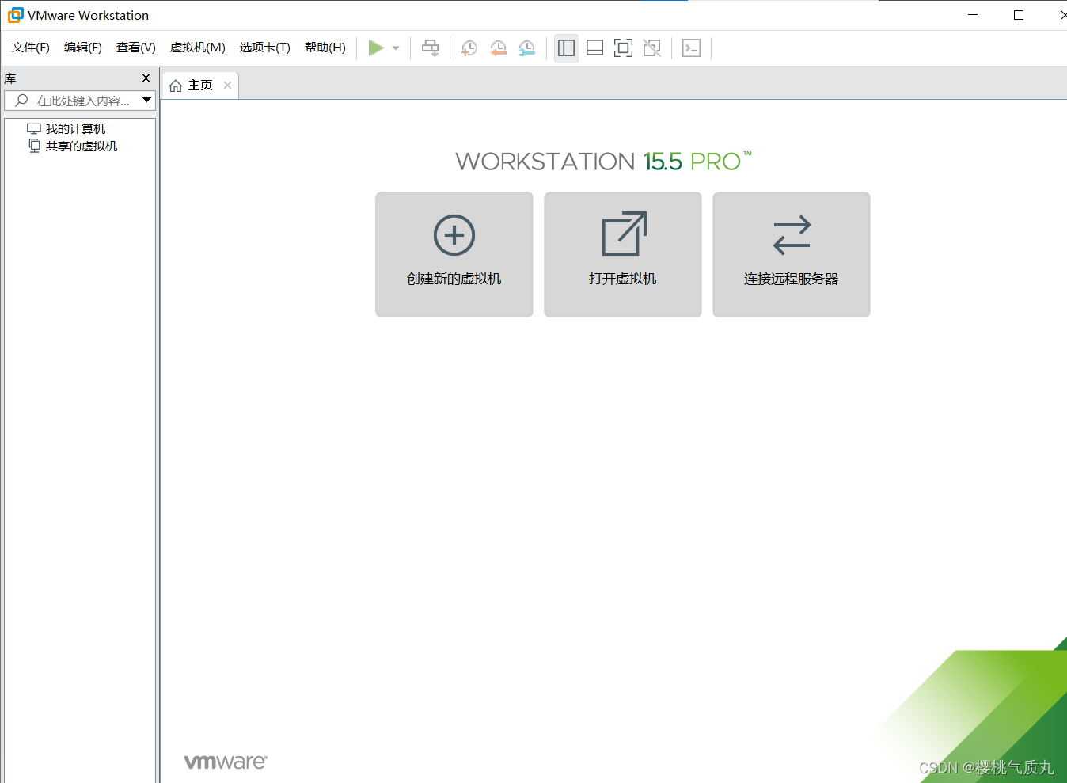
Task: Click the VMware Workstation title bar icon
Action: [15, 15]
